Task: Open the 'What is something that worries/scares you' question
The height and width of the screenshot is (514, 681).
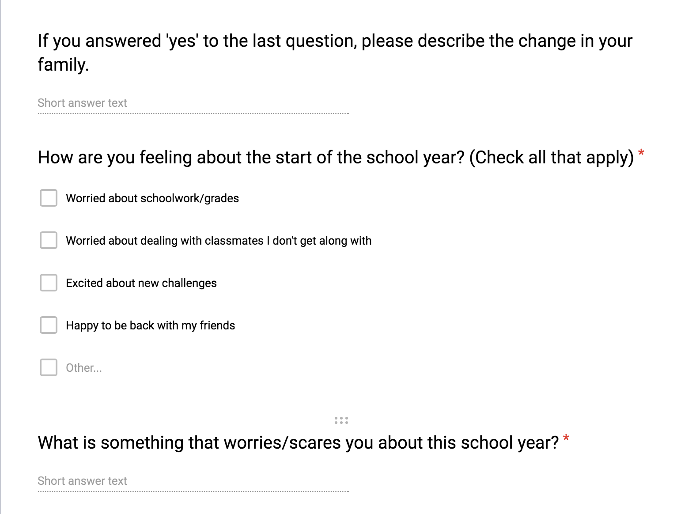Action: pos(298,443)
